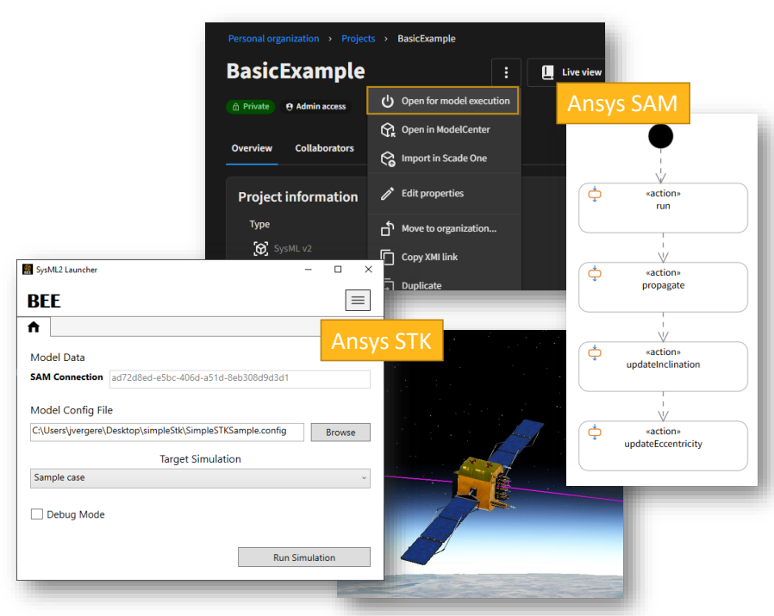The width and height of the screenshot is (774, 616).
Task: Open the BEE hamburger menu
Action: click(x=358, y=300)
